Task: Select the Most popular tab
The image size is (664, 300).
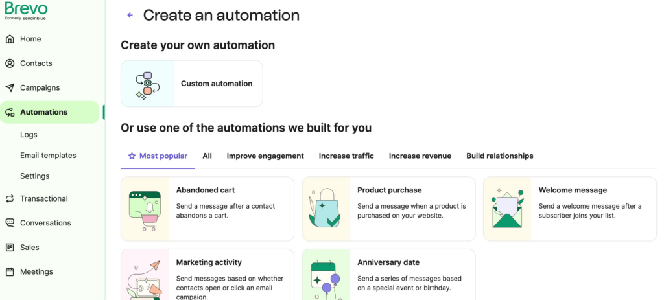Action: pyautogui.click(x=158, y=156)
